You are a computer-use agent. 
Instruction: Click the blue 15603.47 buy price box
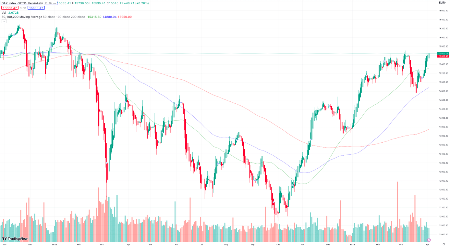(36, 8)
